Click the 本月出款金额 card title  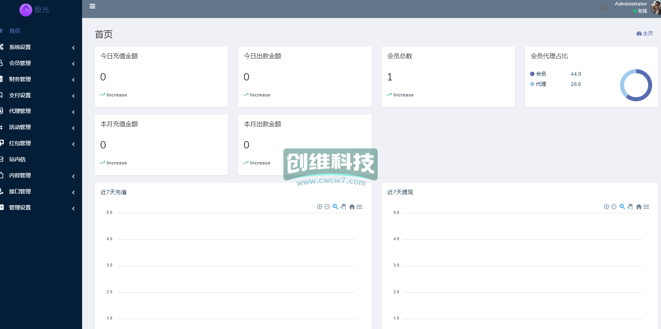point(262,124)
